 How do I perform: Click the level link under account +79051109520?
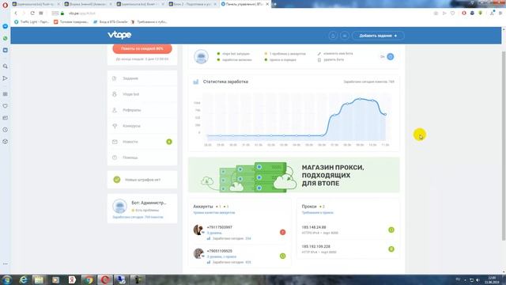[x=221, y=256]
